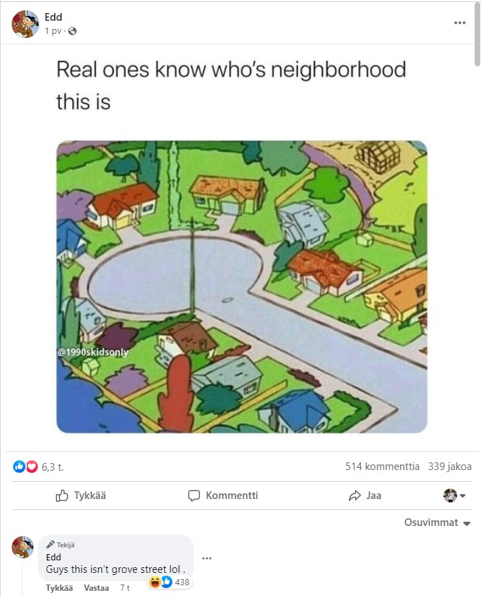Open the post options three-dot menu
482x597 pixels.
pos(459,23)
